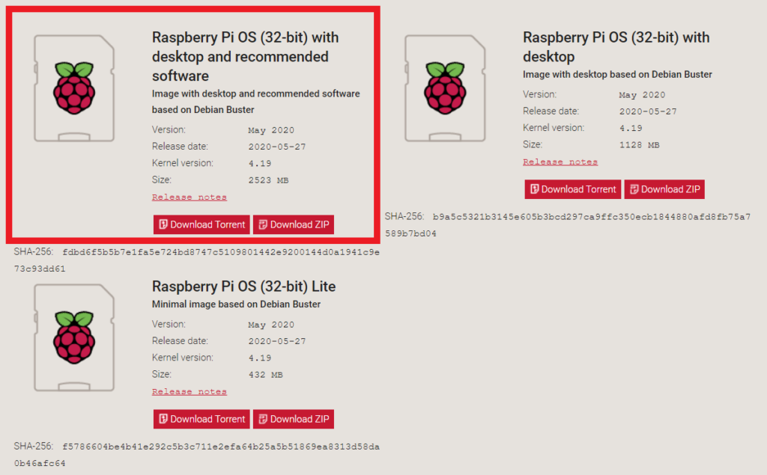Click the heading 'Raspberry Pi OS (32-bit) with desktop and recommended software'
This screenshot has height=475, width=767.
pos(245,57)
